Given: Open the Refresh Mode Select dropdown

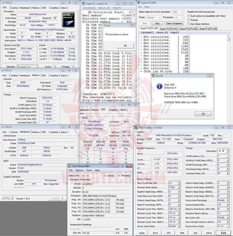Looking at the screenshot, I should click(174, 187).
